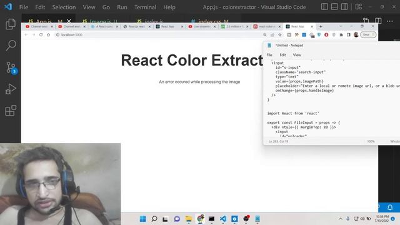Image resolution: width=400 pixels, height=225 pixels.
Task: Open the File menu in VS Code
Action: [x=24, y=7]
